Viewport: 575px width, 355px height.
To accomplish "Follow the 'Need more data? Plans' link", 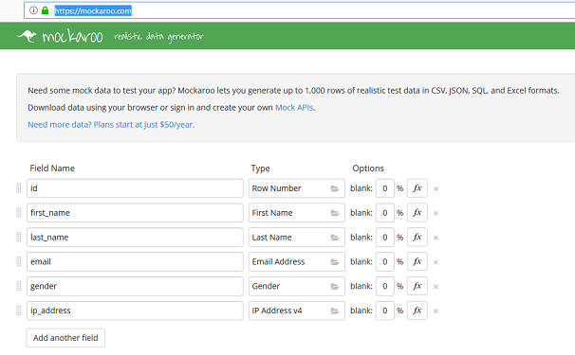I will [111, 124].
